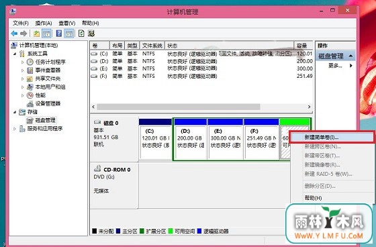Screen dimensions: 376x247
Task: Select the (D:) 200.00 GB partition block
Action: (191, 139)
